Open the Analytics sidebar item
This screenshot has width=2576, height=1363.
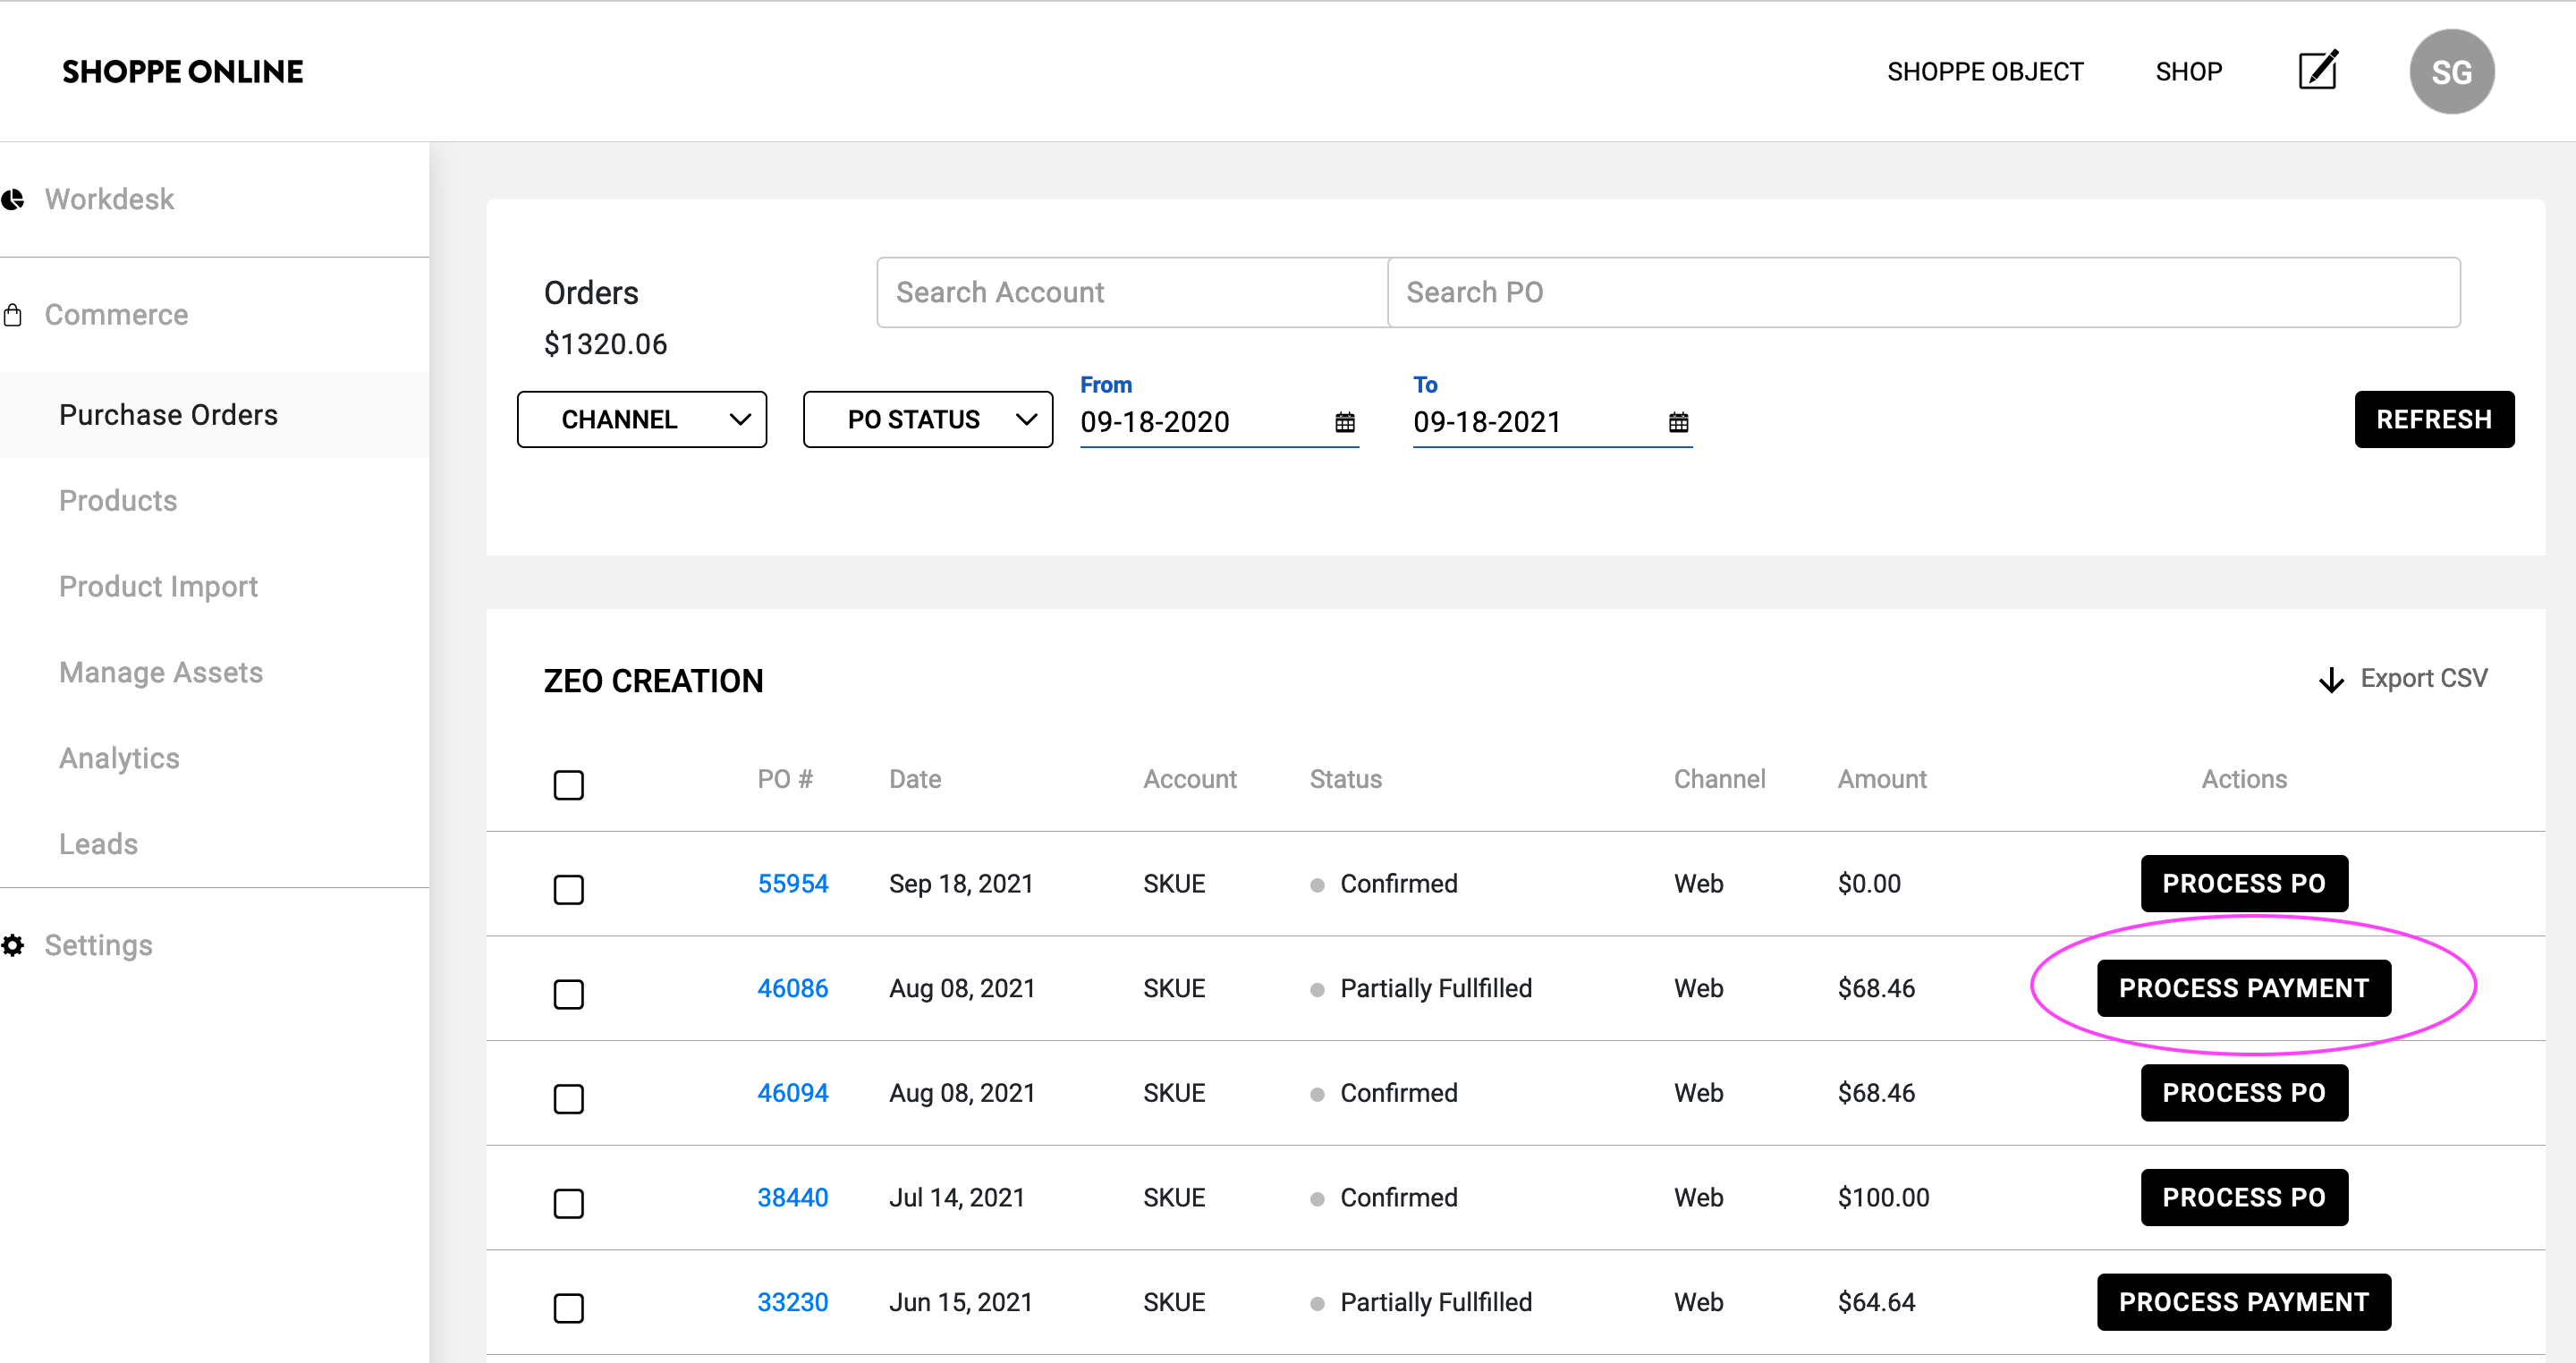point(120,758)
